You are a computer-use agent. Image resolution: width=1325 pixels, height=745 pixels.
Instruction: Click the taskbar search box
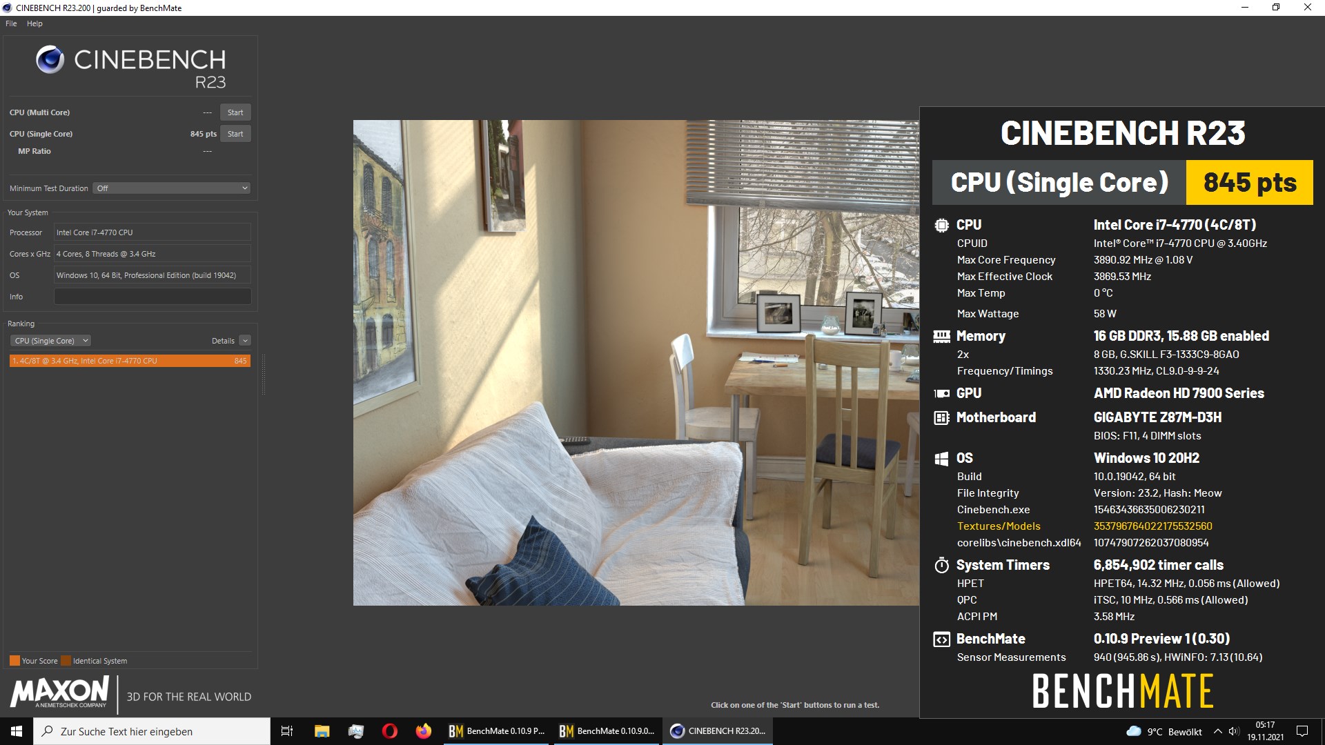pyautogui.click(x=152, y=731)
